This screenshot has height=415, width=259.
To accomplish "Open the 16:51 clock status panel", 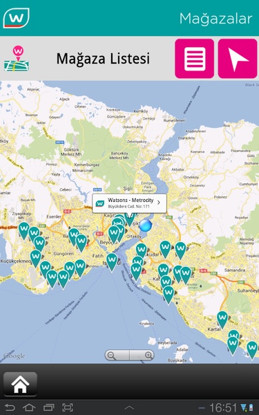I will tap(223, 408).
